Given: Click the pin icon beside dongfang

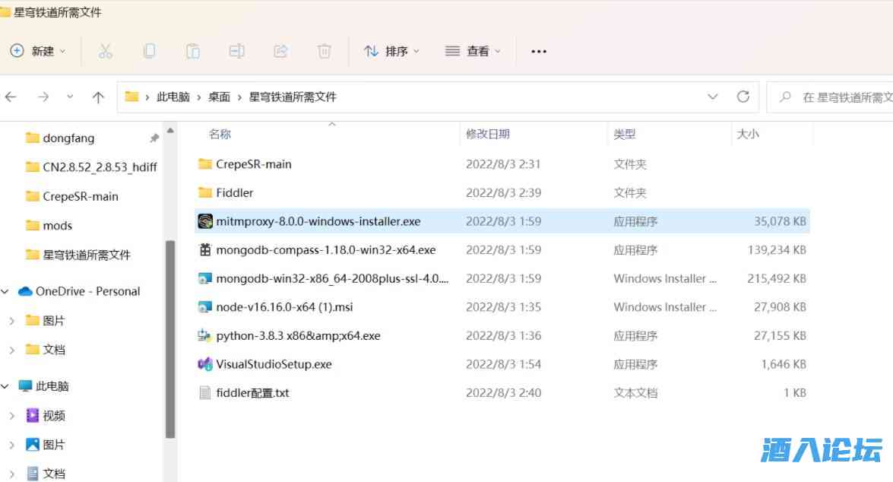Looking at the screenshot, I should (x=154, y=138).
